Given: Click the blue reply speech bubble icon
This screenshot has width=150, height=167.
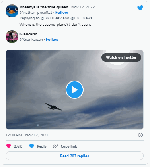Looking at the screenshot, I should click(31, 146).
